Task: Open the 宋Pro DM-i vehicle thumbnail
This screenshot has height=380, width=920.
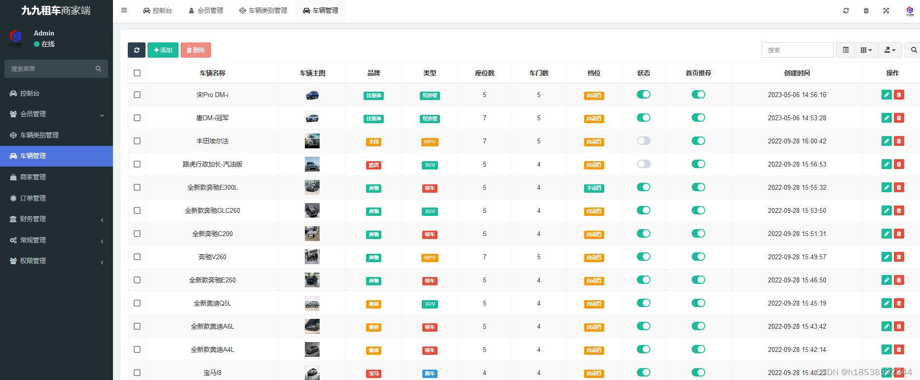Action: pyautogui.click(x=312, y=95)
